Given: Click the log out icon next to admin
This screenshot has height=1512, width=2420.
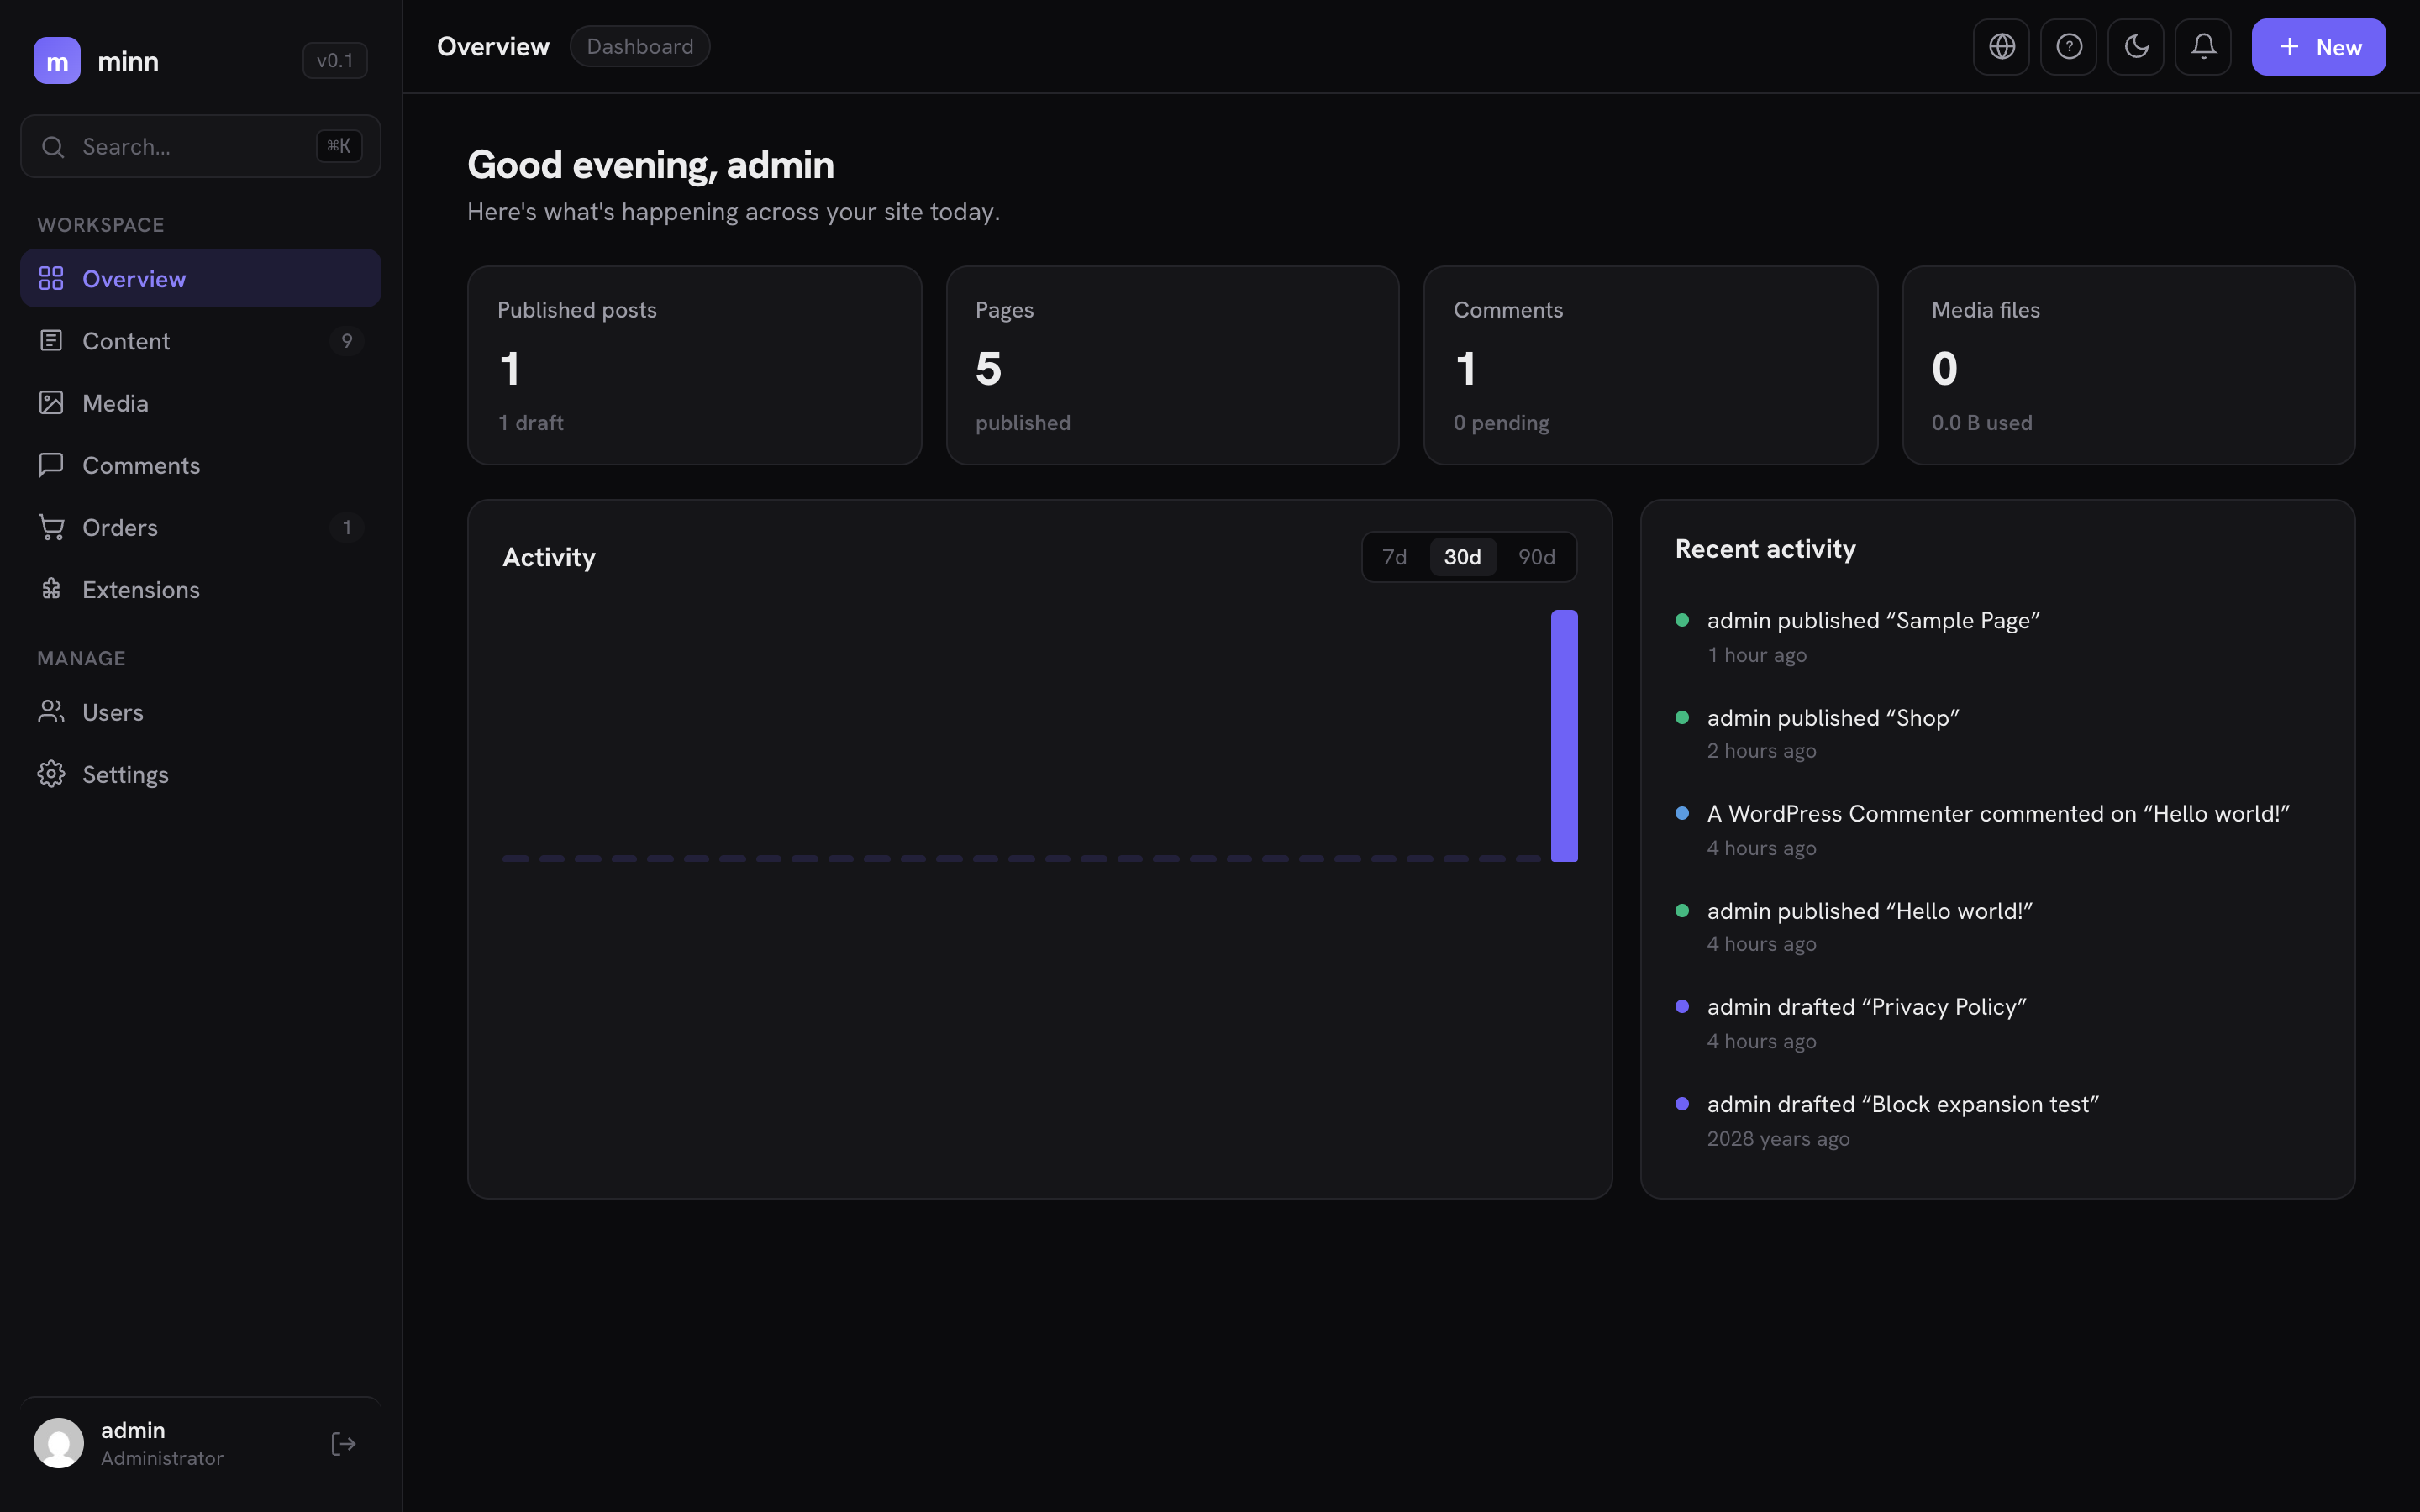Looking at the screenshot, I should click(343, 1443).
